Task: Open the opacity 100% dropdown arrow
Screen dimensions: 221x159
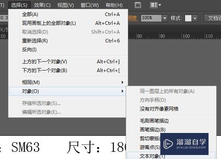Action: click(x=164, y=18)
